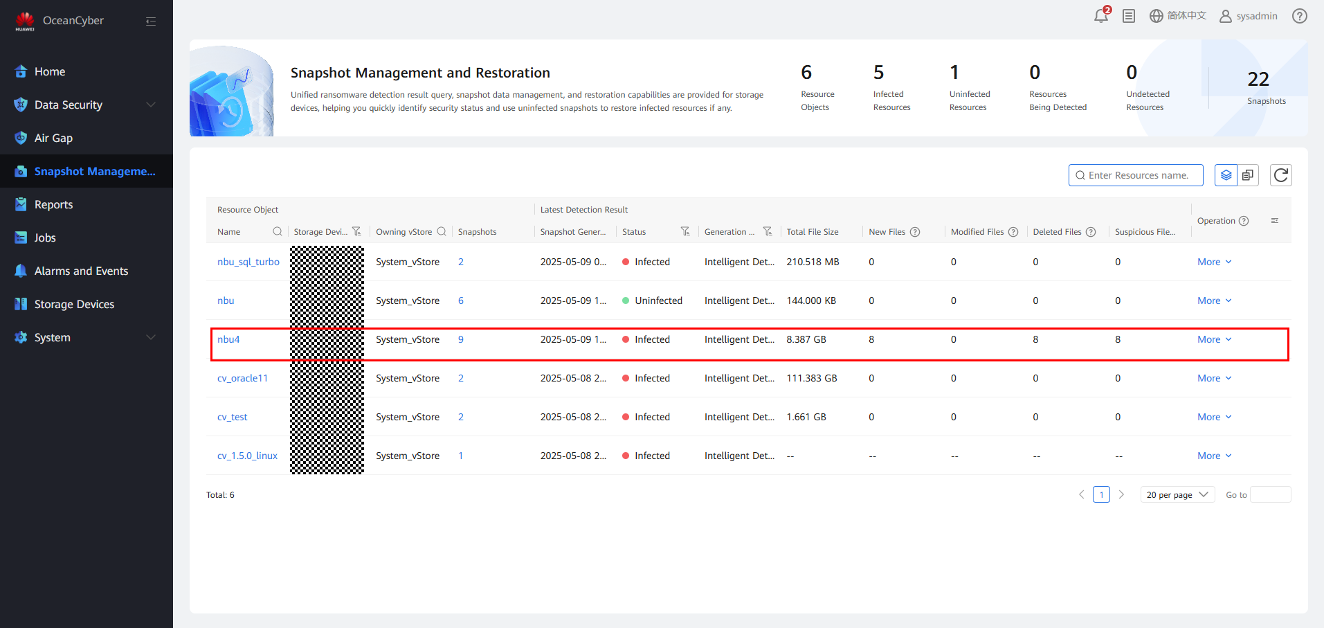This screenshot has height=628, width=1324.
Task: Filter by Storage Device column
Action: 356,231
